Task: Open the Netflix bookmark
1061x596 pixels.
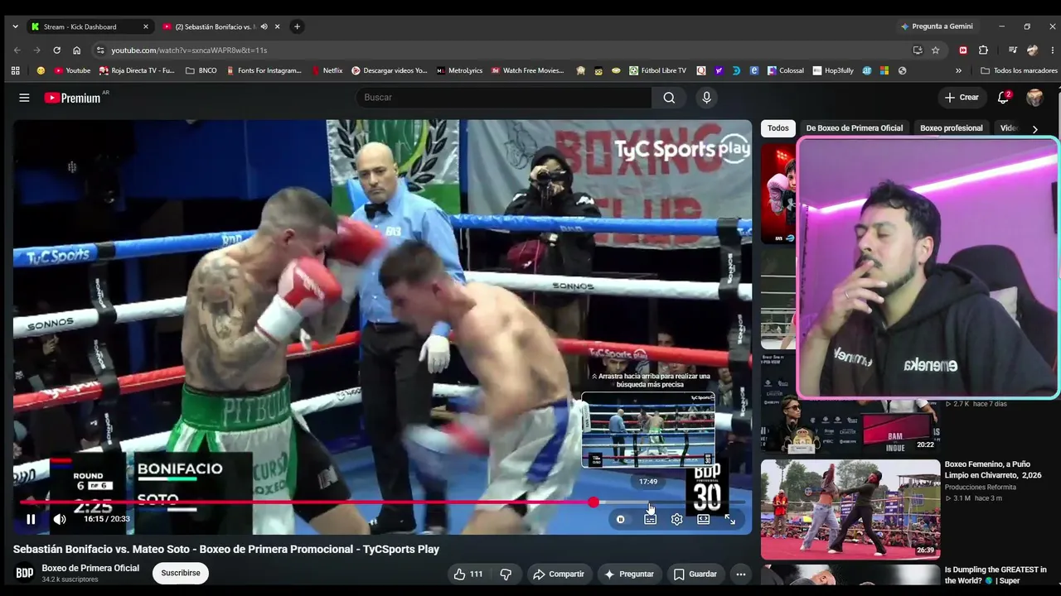Action: point(327,71)
